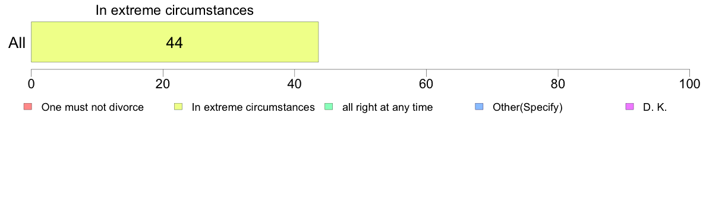Viewport: 706px width, 218px height.
Task: Click the axis tick label 20
Action: click(163, 84)
